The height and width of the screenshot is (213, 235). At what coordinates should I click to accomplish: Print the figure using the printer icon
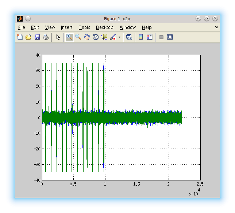pos(46,37)
